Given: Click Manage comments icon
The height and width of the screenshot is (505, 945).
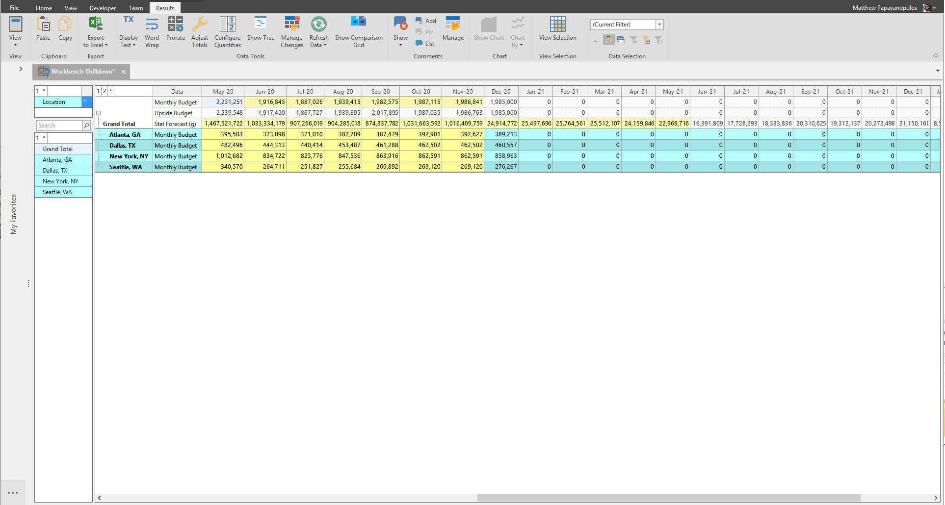Looking at the screenshot, I should tap(453, 24).
